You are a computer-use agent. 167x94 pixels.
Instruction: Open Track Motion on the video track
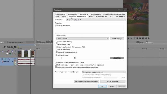(x=3, y=51)
